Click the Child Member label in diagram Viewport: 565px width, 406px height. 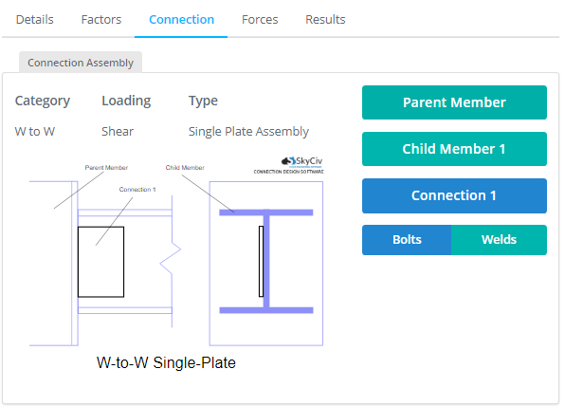point(185,168)
